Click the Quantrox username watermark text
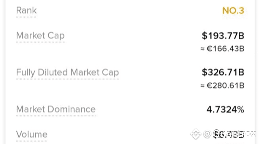This screenshot has width=259, height=144. click(234, 133)
